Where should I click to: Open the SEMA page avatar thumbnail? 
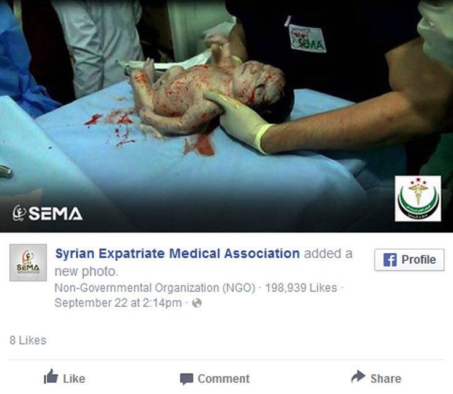(28, 263)
